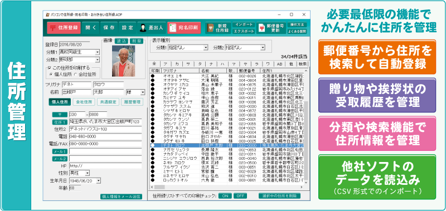
Task: Click the 住所1 address lookup button
Action: pos(60,122)
